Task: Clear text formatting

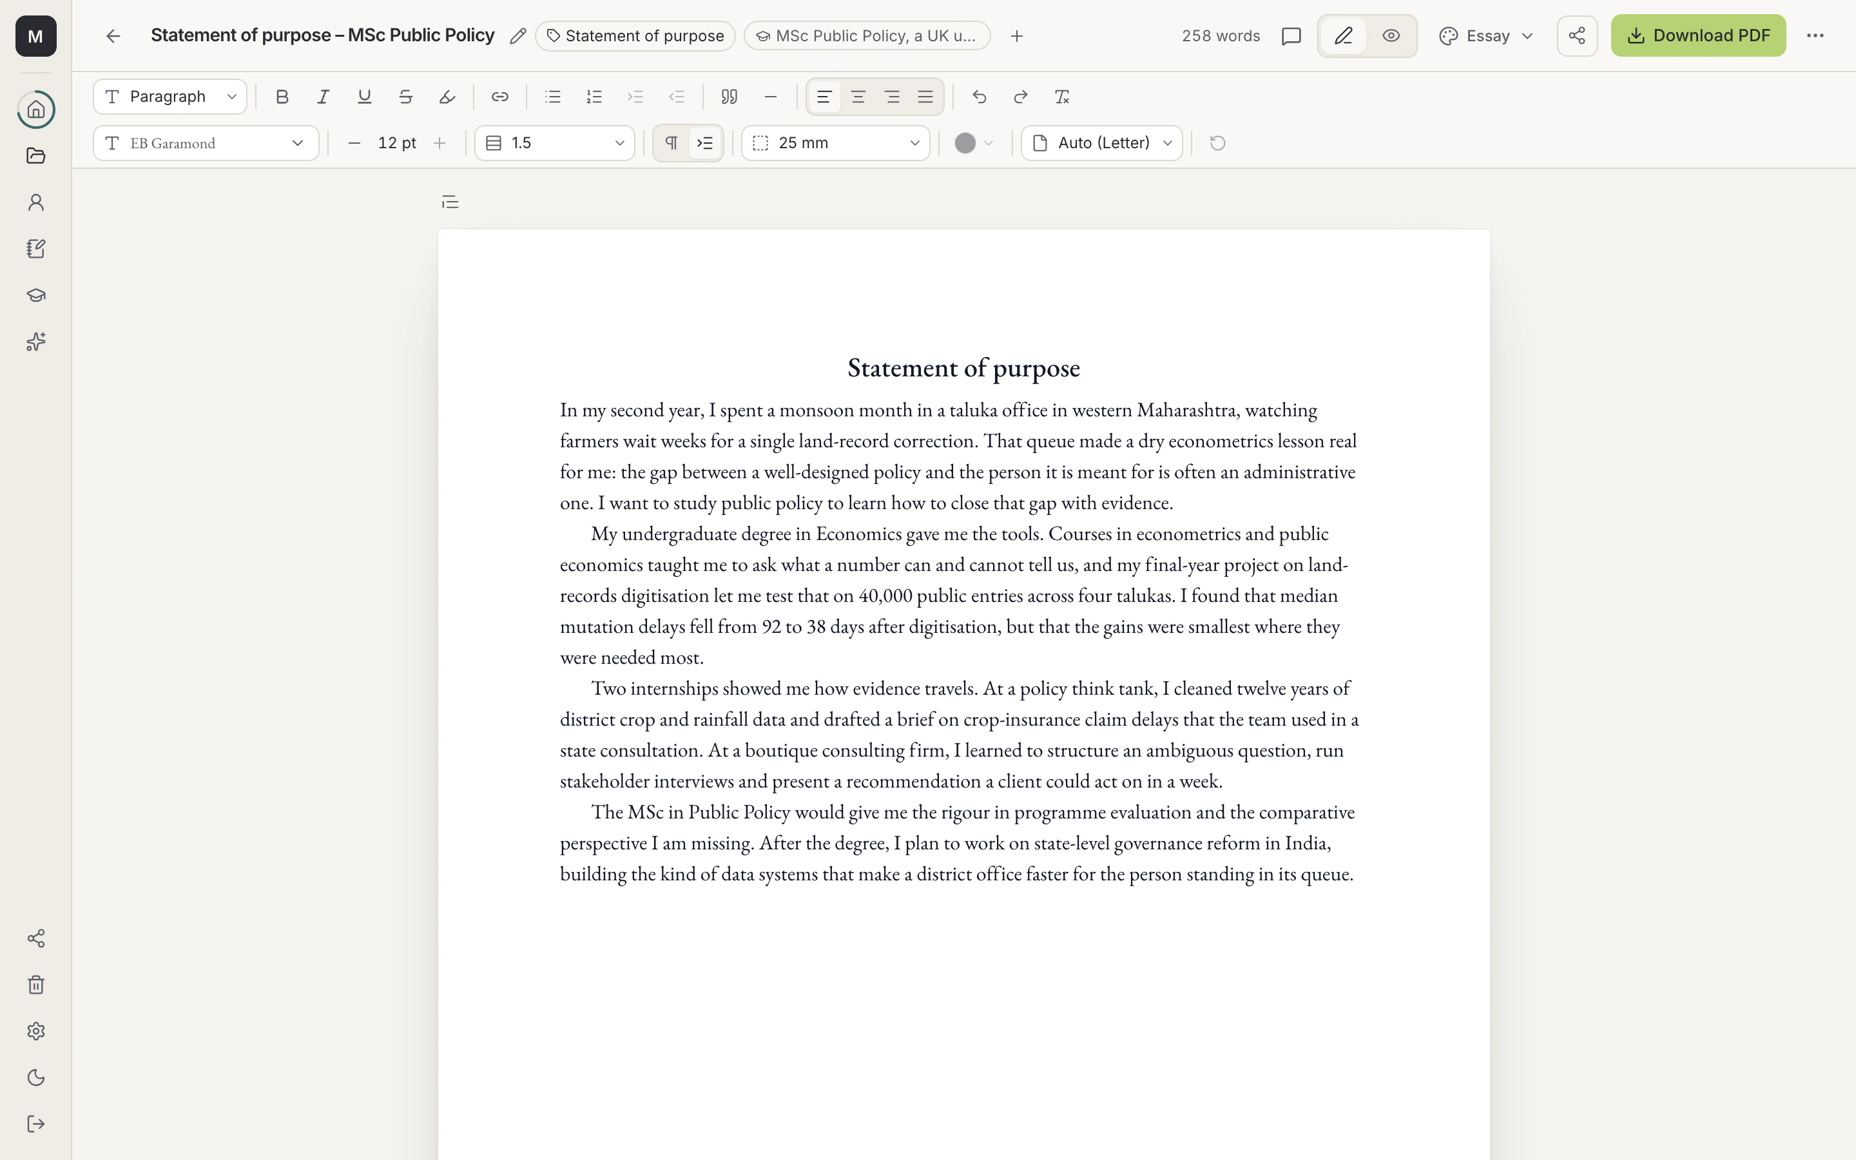Action: [x=1062, y=97]
